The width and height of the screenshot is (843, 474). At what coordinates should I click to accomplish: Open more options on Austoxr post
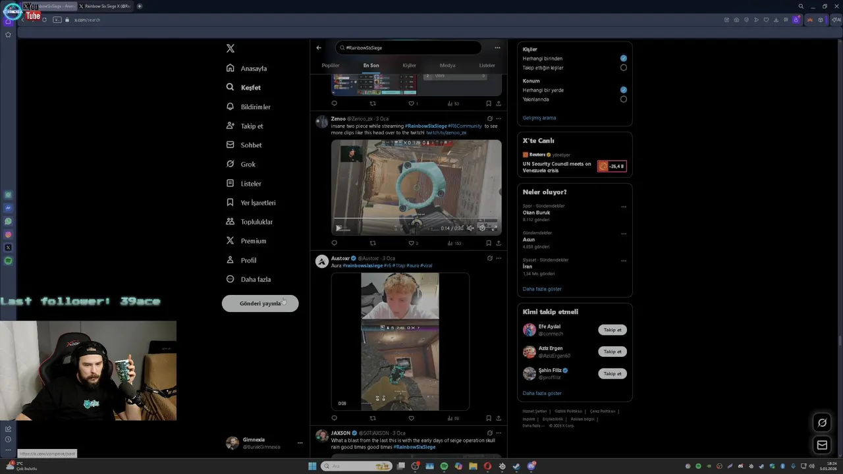pyautogui.click(x=499, y=258)
